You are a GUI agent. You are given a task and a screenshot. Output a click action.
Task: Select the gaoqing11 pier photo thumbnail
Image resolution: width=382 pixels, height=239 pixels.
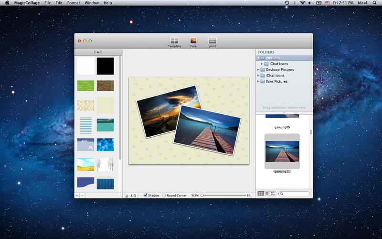tap(282, 151)
